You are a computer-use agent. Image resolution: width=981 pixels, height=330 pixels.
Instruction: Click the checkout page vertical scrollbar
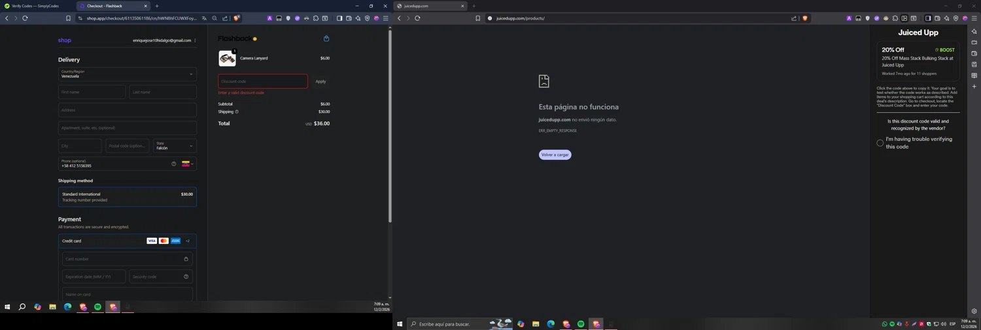(x=390, y=127)
